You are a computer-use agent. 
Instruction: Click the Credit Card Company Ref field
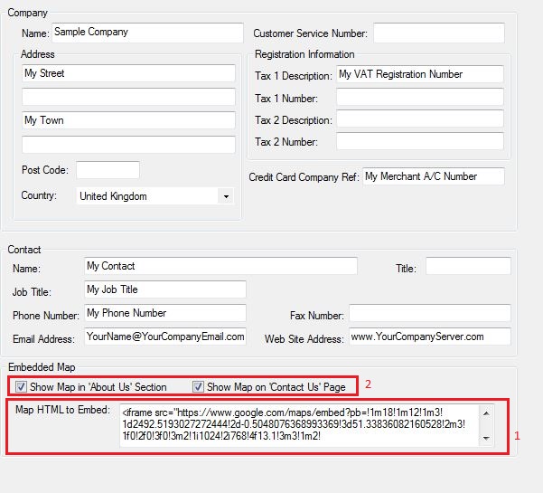(x=433, y=177)
